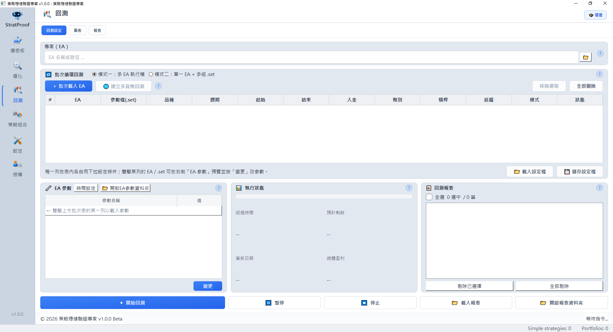The image size is (613, 332).
Task: Click the 參數名稱 column header
Action: tap(111, 200)
